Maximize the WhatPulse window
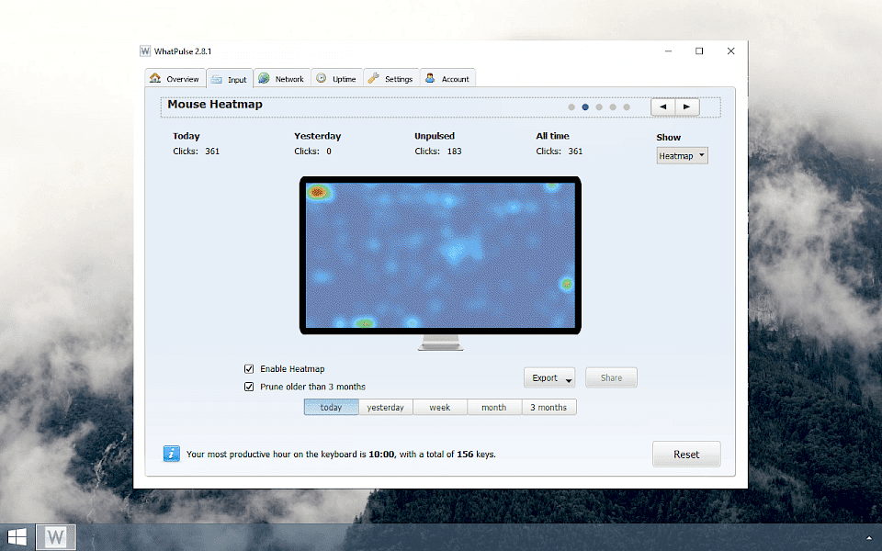The width and height of the screenshot is (882, 551). 699,51
